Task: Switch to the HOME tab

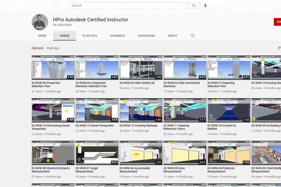Action: point(42,36)
